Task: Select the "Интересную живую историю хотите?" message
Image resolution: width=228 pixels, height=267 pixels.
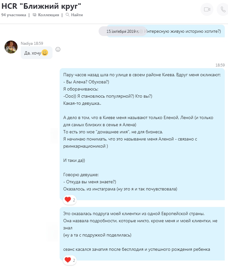Action: pyautogui.click(x=183, y=31)
